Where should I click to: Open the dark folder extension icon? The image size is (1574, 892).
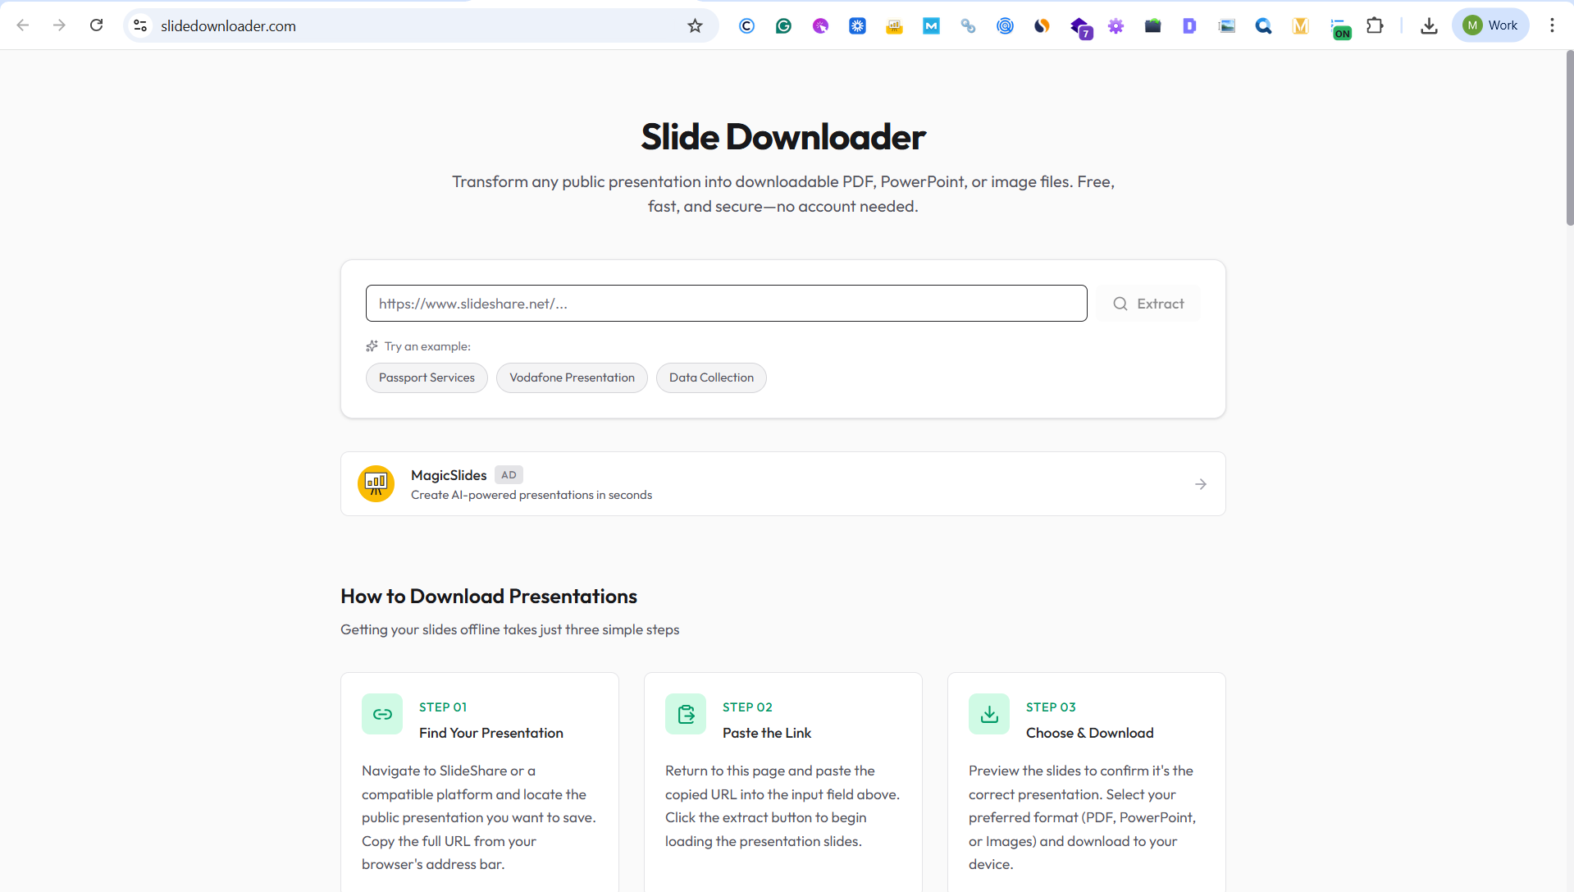[1152, 26]
